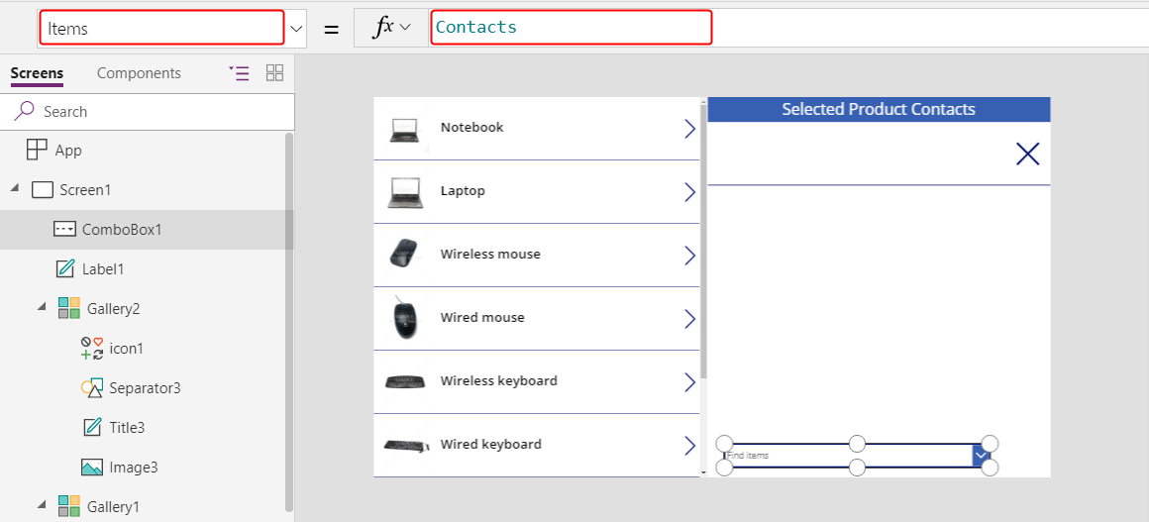Click the Notebook product thumbnail
The height and width of the screenshot is (522, 1149).
(404, 130)
